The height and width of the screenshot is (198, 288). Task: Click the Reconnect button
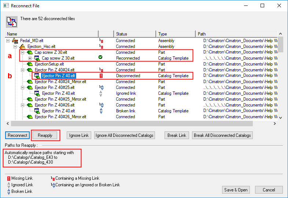point(17,135)
